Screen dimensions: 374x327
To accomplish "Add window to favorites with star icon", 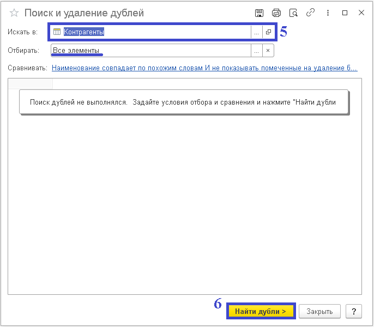I will 14,13.
